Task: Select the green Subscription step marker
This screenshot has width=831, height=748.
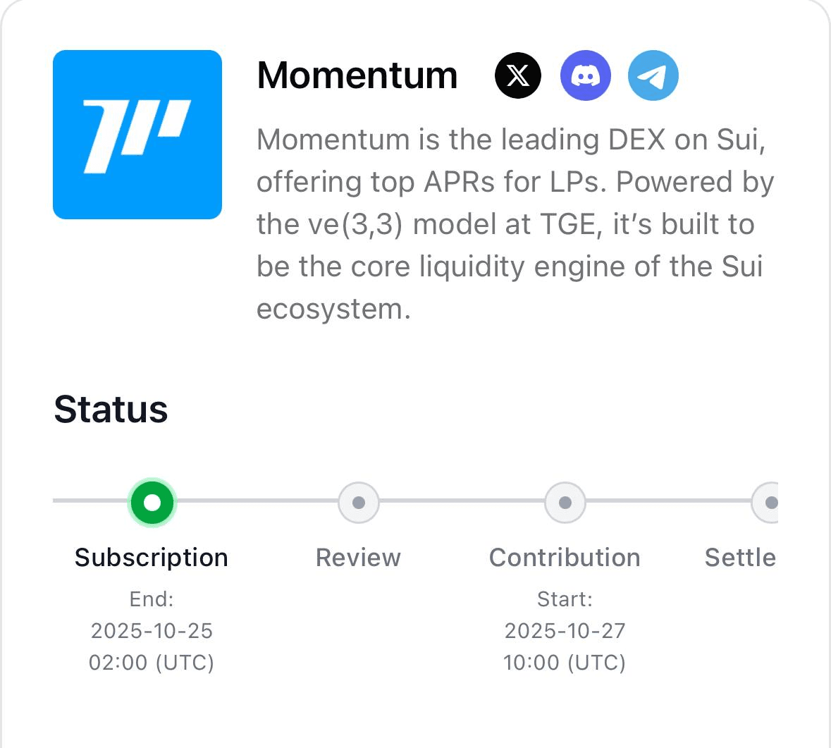Action: 152,503
